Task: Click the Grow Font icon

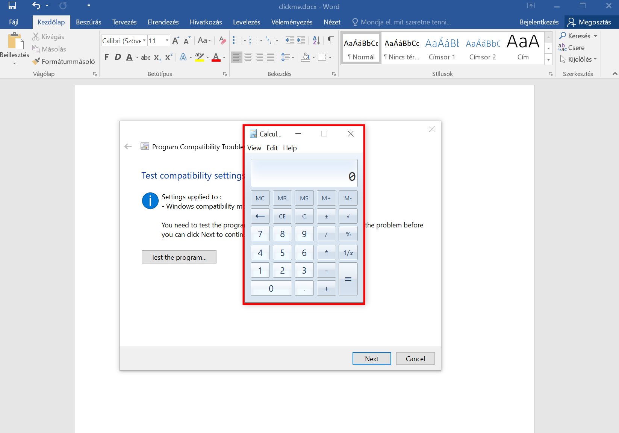Action: point(176,41)
